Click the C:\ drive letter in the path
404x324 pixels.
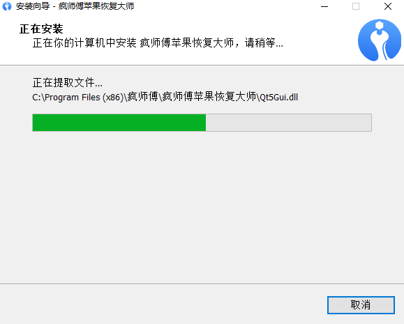[x=38, y=98]
